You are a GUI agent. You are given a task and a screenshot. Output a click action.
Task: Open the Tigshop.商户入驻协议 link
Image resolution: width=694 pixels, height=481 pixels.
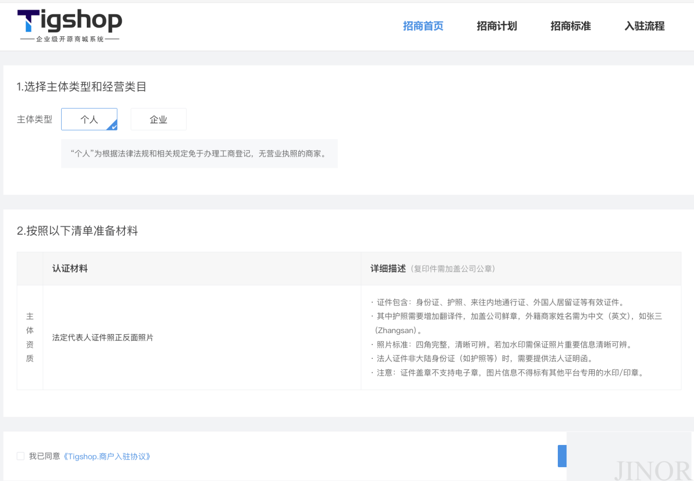coord(107,456)
